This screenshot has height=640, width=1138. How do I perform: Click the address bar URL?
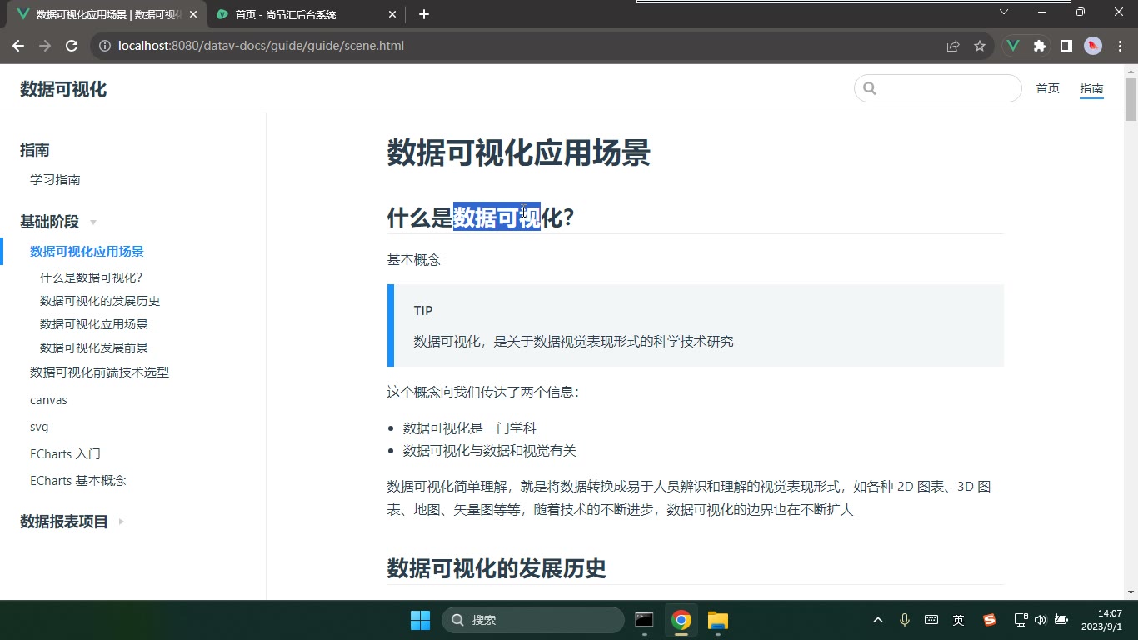coord(261,46)
